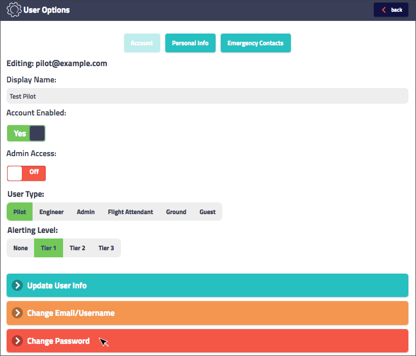The height and width of the screenshot is (356, 416).
Task: Click the 'Display Name:' label
Action: point(32,80)
